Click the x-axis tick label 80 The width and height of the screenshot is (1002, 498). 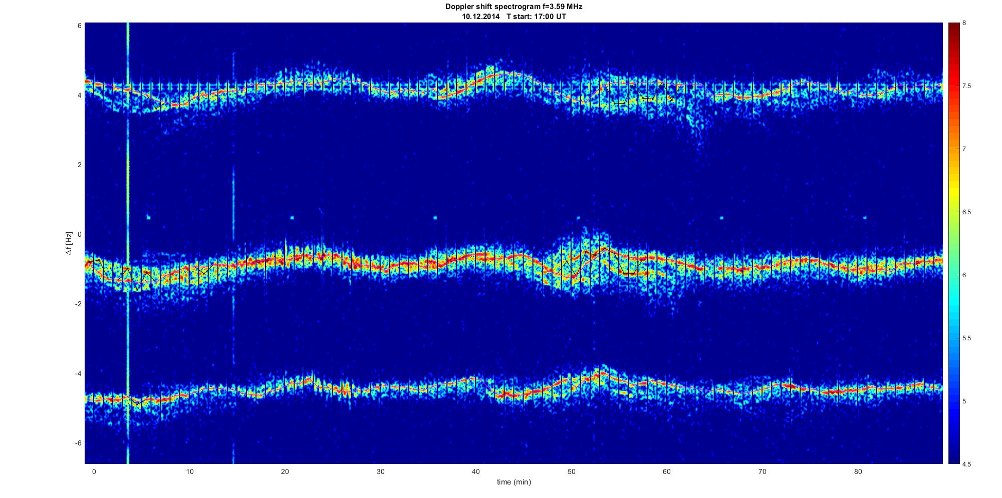[x=858, y=471]
